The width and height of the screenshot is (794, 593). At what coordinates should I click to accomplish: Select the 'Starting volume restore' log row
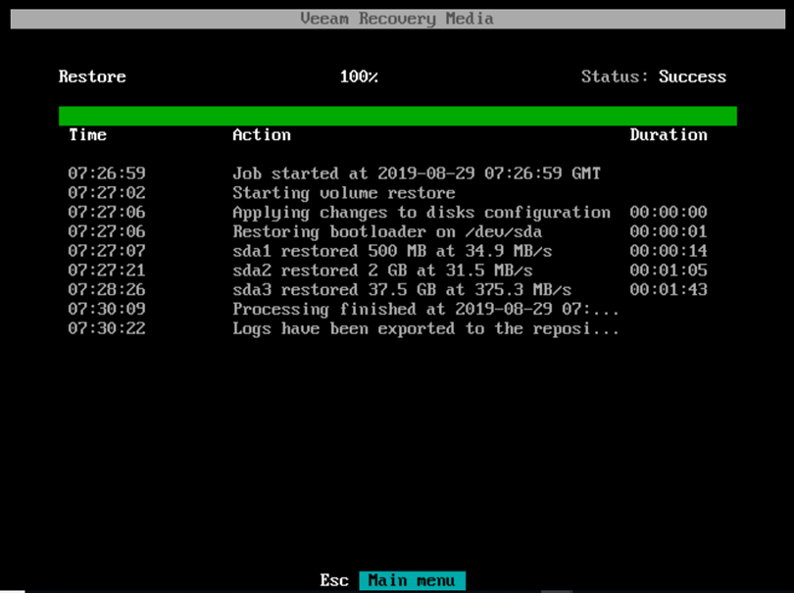point(343,193)
